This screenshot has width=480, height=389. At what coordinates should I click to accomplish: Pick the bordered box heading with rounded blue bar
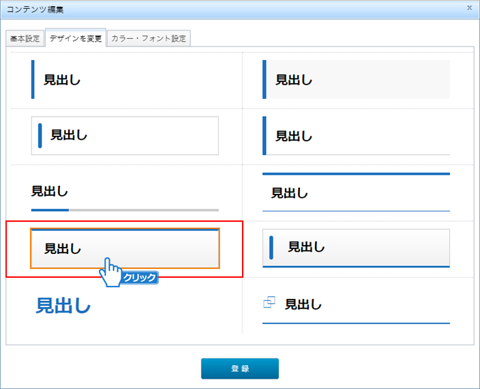coord(125,136)
